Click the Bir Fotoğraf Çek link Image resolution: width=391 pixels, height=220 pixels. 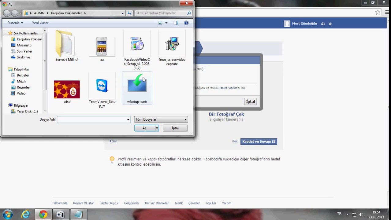(226, 114)
